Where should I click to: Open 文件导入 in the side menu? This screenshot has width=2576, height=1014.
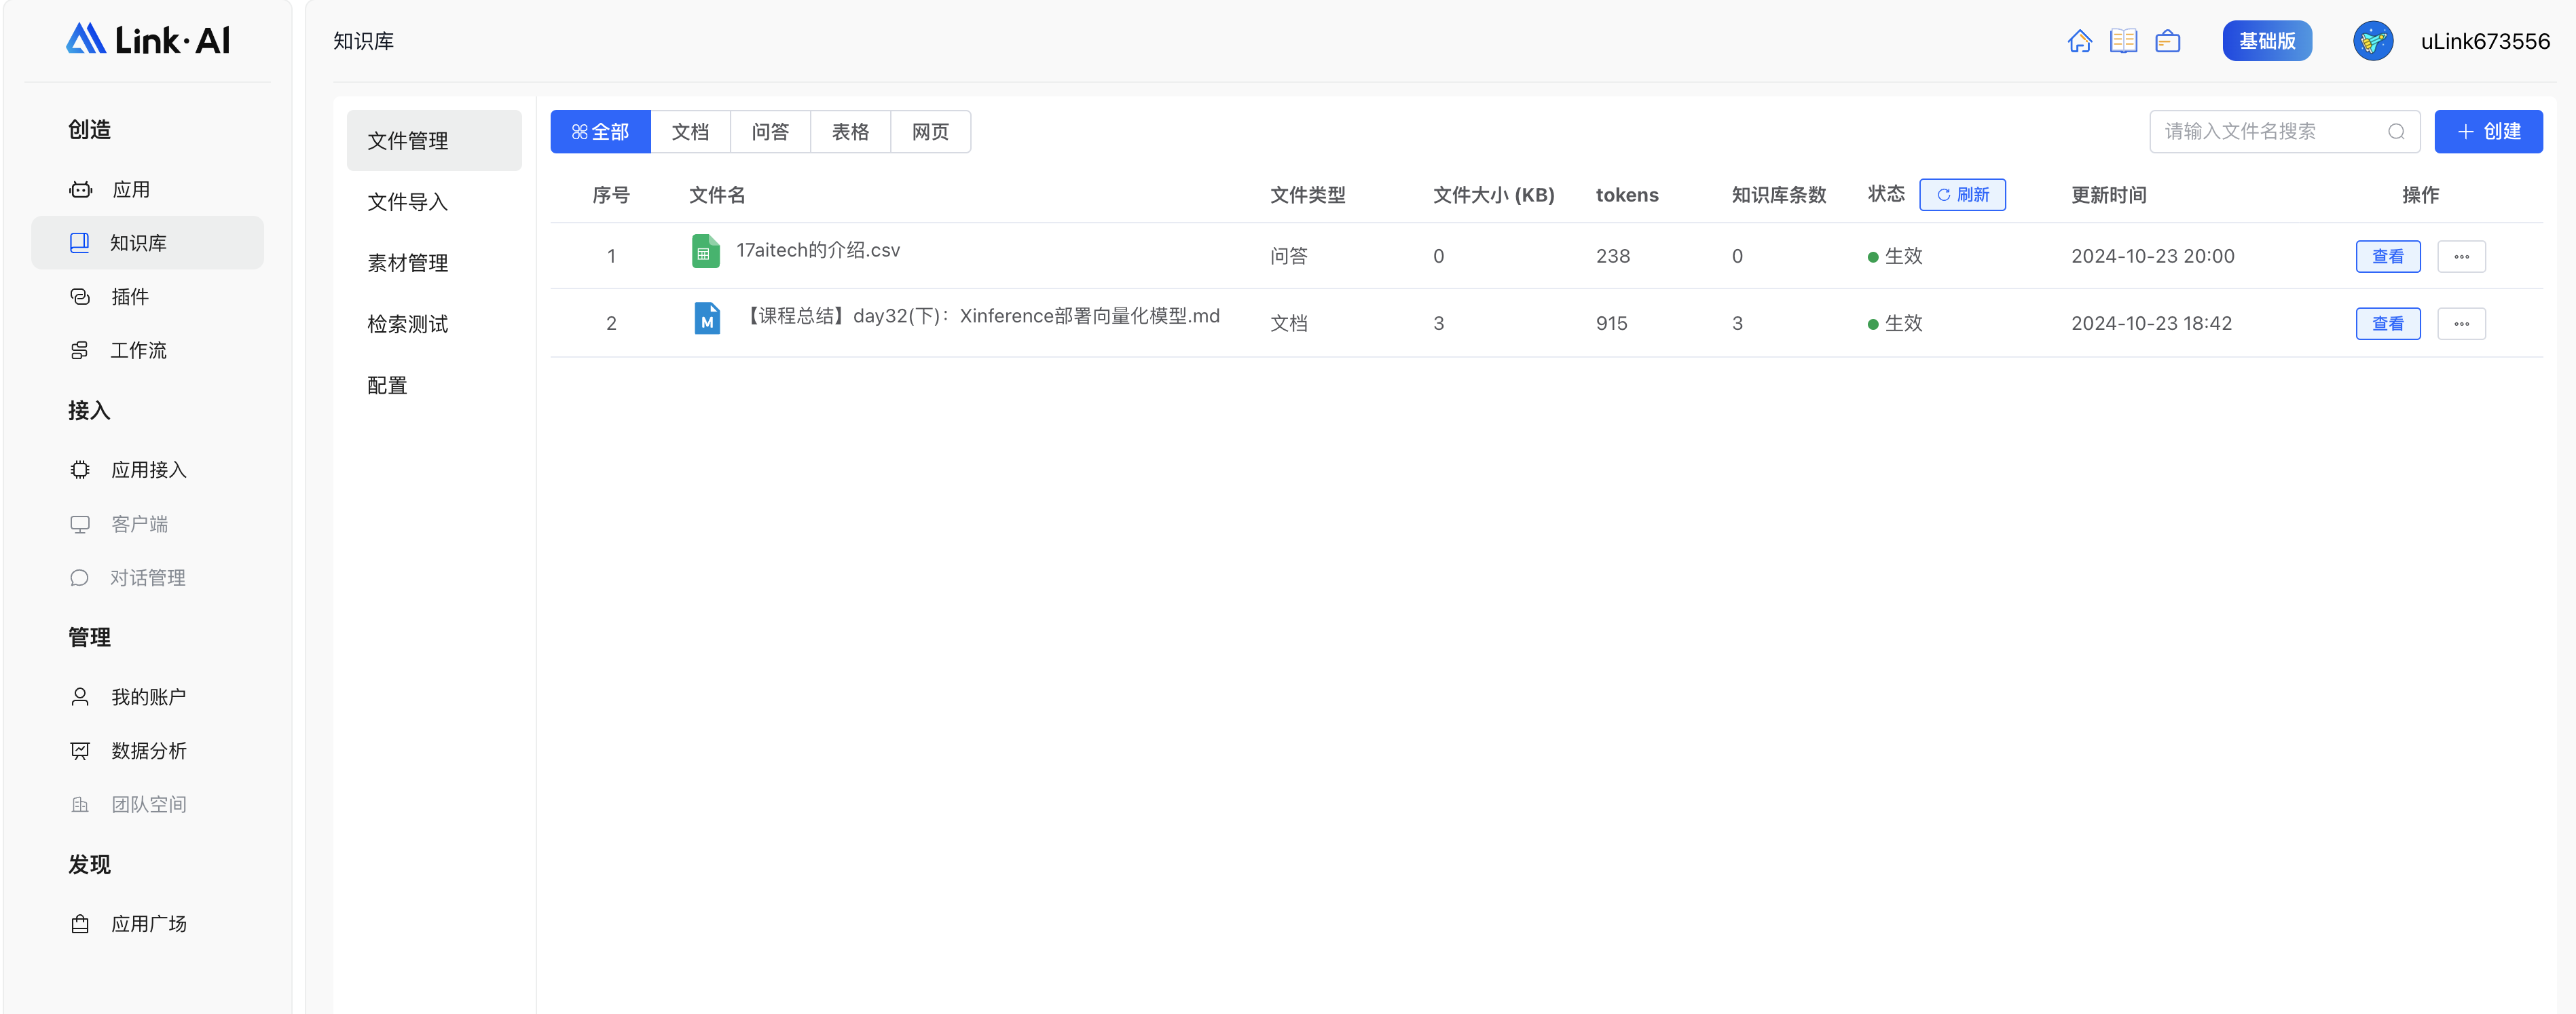pos(434,202)
